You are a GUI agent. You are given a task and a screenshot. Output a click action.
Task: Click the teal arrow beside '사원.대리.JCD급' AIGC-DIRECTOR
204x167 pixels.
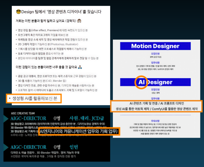(6, 118)
